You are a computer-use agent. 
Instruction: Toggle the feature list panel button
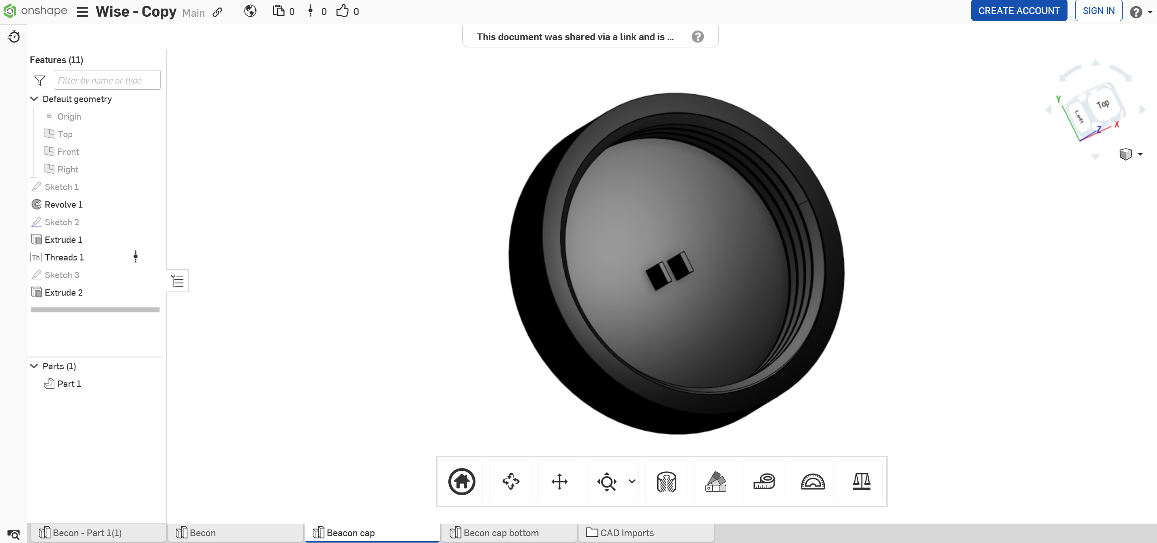[x=178, y=281]
